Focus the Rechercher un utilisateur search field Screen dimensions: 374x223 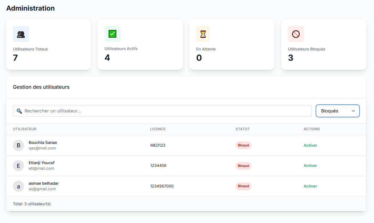tap(166, 111)
